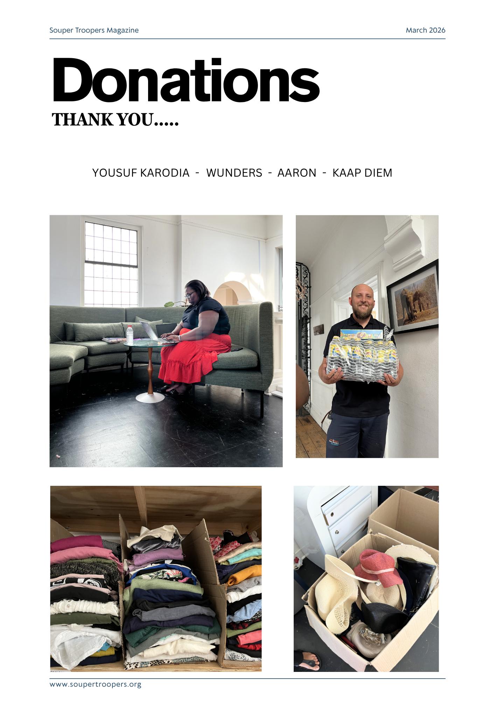Select the WUNDERS donor name
This screenshot has height=701, width=495.
(x=234, y=173)
